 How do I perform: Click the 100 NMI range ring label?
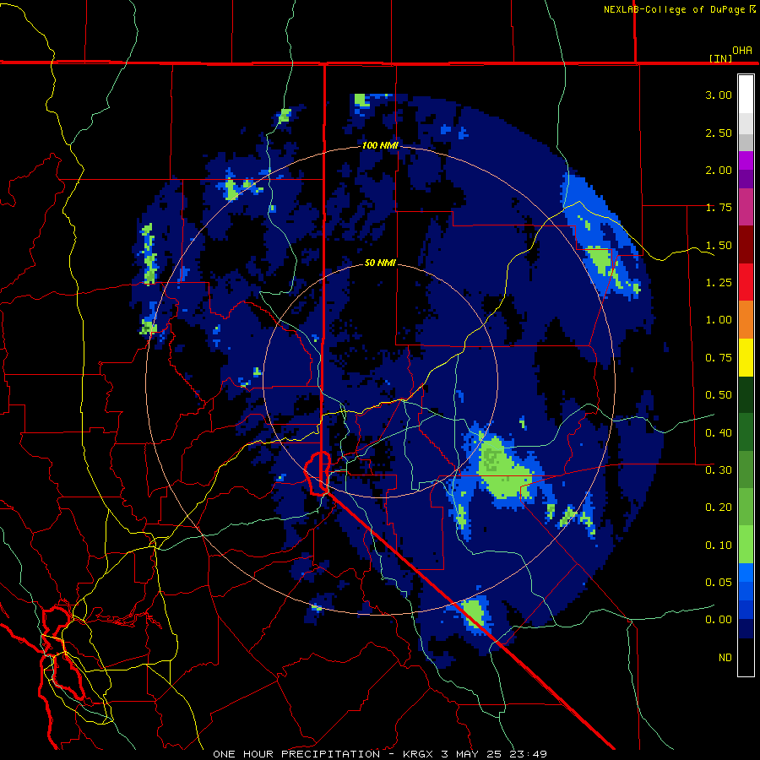(380, 145)
